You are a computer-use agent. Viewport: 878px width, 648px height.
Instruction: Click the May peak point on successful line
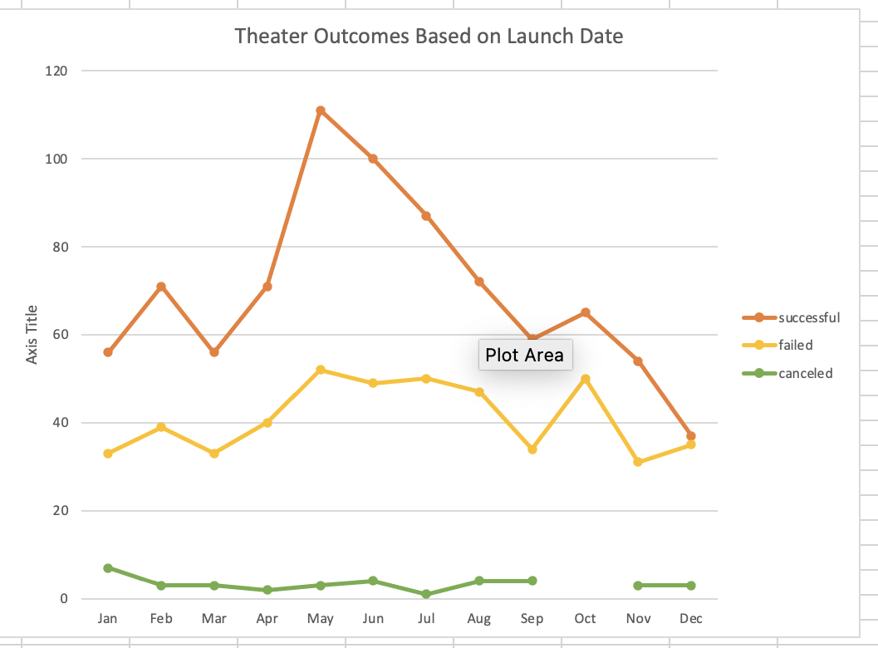(x=320, y=109)
